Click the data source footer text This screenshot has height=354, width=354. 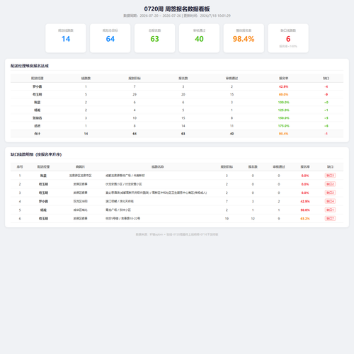177,234
